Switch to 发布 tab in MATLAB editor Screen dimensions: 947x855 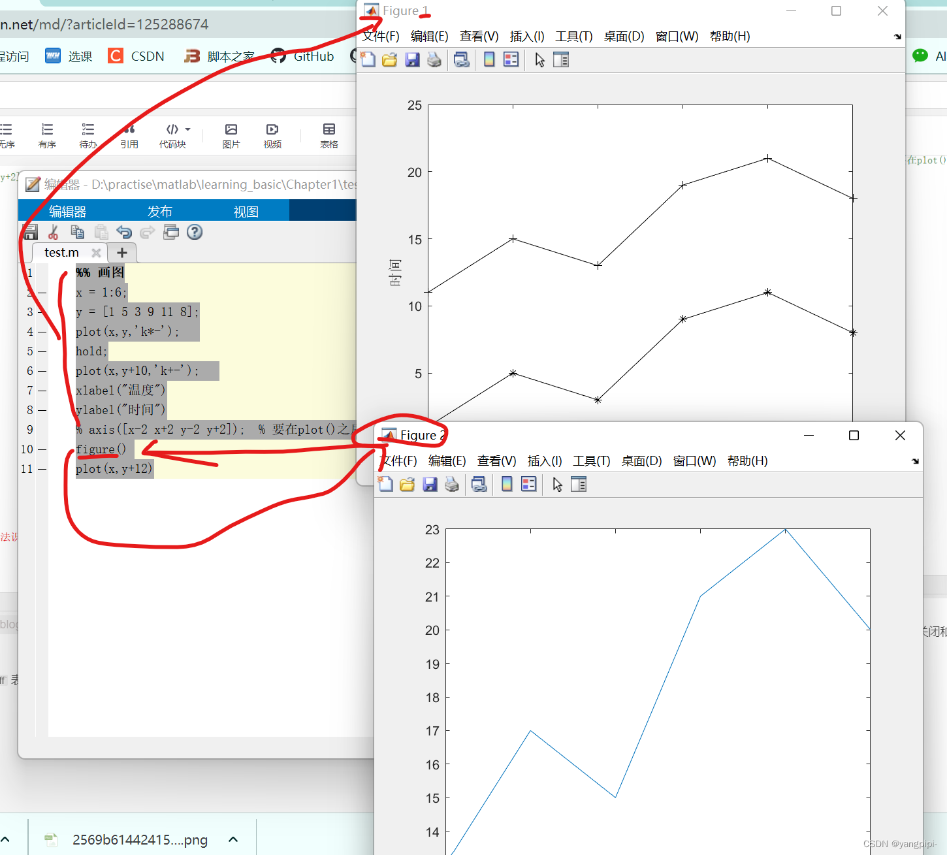pos(160,212)
